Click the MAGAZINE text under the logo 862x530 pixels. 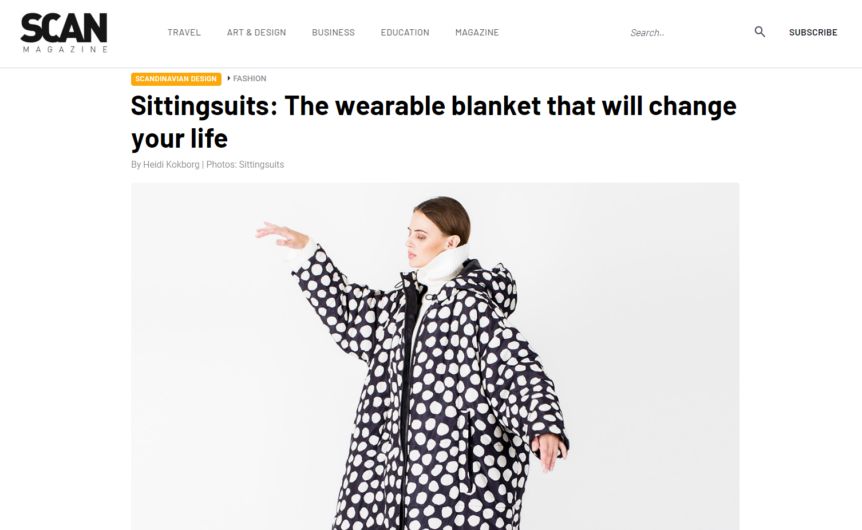(x=65, y=50)
